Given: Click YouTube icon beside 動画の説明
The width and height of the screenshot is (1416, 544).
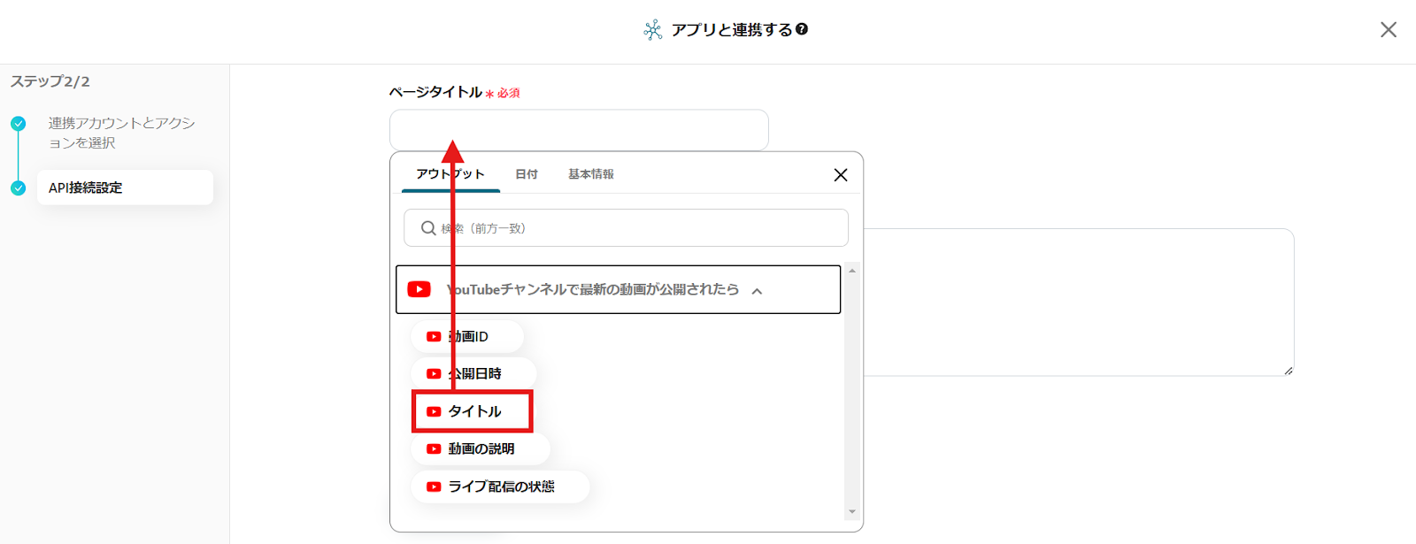Looking at the screenshot, I should click(434, 448).
